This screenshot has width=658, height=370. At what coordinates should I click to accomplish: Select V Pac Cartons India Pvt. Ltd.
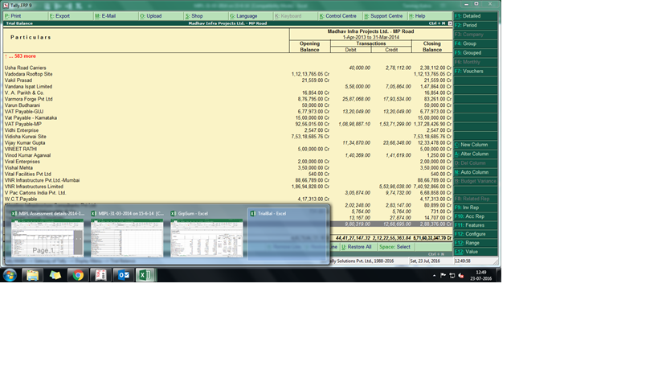point(228,193)
